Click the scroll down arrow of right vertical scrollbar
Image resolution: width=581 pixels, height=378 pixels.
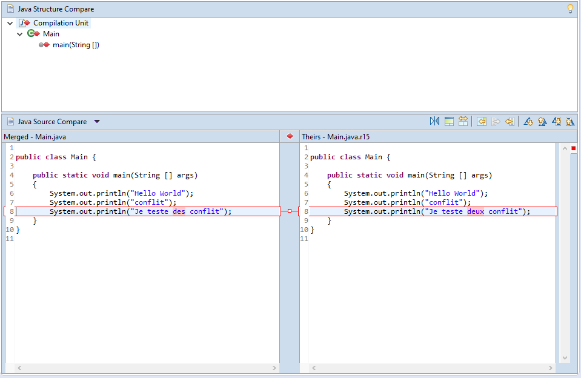tap(566, 358)
